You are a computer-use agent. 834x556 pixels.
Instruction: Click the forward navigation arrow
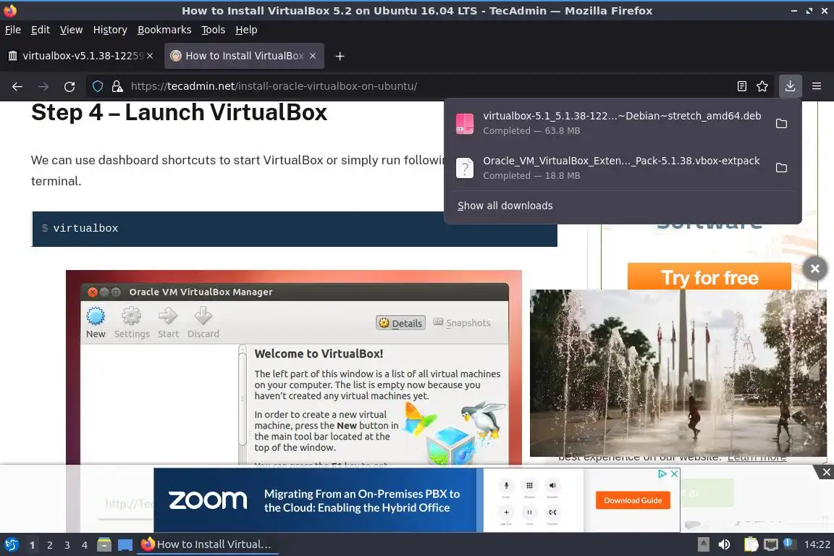point(43,86)
